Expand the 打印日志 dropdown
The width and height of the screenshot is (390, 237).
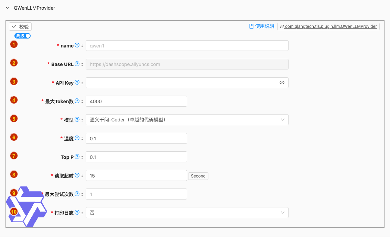click(x=187, y=213)
